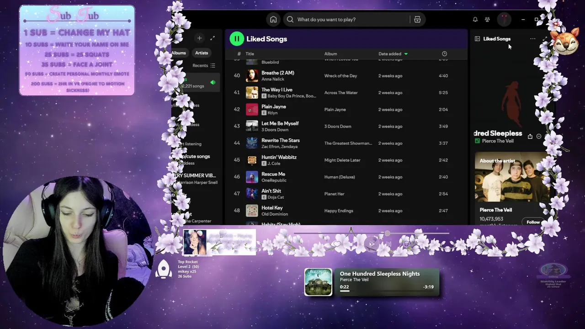Toggle Date added green sort arrow

[x=406, y=54]
